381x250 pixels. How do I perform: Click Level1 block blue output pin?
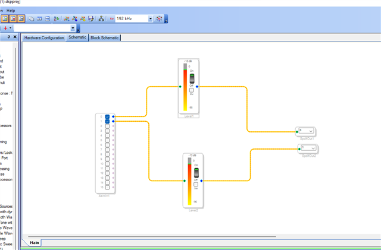click(197, 87)
